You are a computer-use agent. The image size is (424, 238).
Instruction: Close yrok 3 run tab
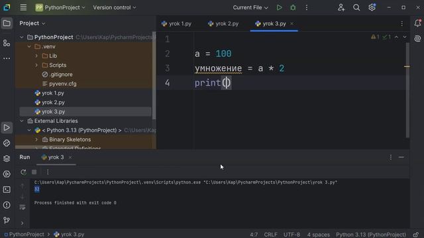[x=70, y=157]
